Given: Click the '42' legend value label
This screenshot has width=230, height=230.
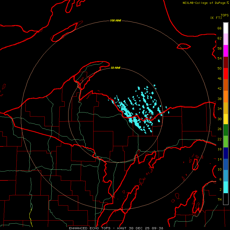Looking at the screenshot, I should 220,89.
